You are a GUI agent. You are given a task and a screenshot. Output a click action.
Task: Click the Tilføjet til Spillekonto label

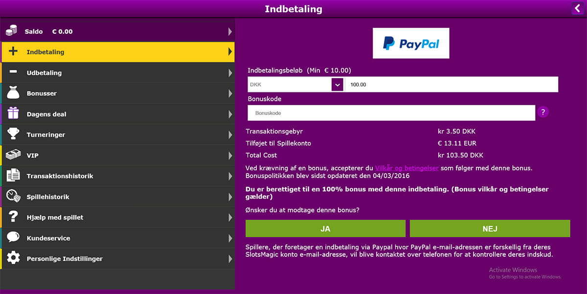[x=278, y=143]
